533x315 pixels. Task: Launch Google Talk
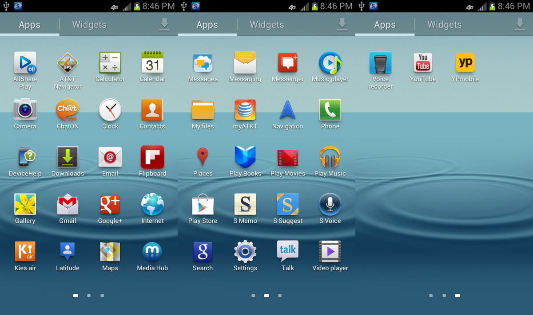pos(288,252)
